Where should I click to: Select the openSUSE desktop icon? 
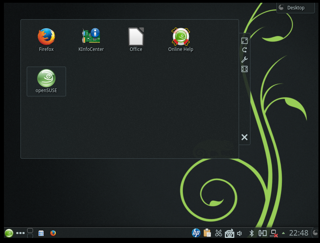46,81
